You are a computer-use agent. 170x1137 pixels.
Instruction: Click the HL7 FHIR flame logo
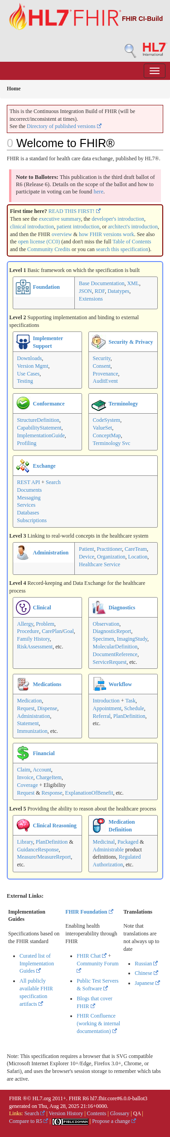click(x=64, y=18)
